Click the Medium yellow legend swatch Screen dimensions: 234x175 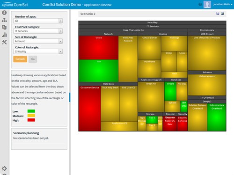pos(31,116)
